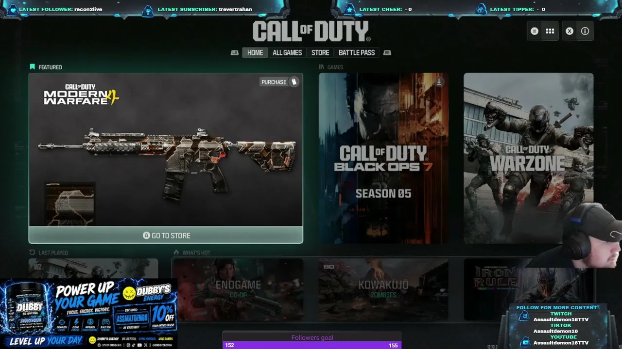Click the Call of Duty main logo
Image resolution: width=622 pixels, height=349 pixels.
(311, 32)
